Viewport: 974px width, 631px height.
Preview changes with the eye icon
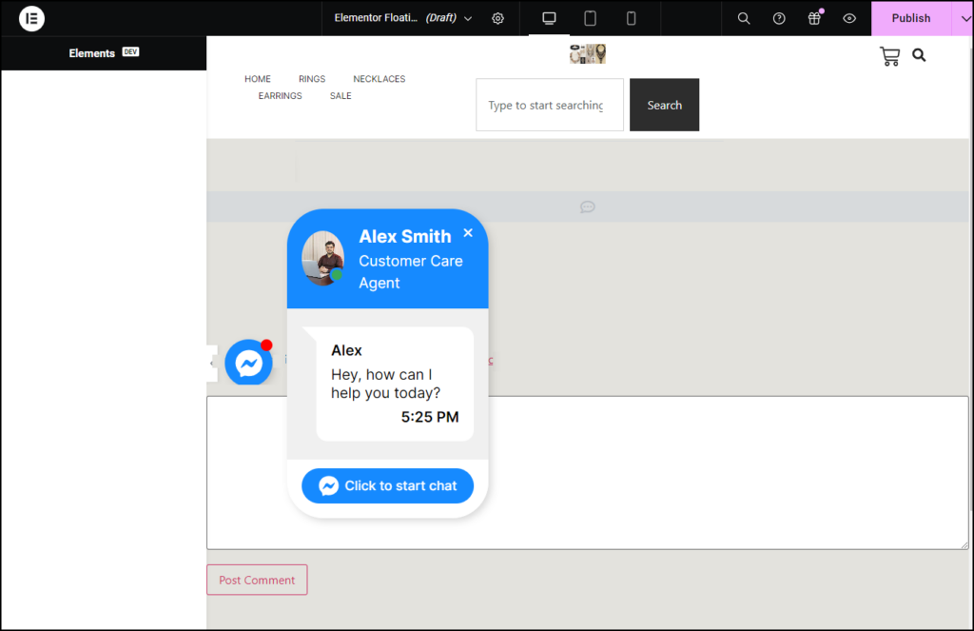tap(849, 18)
